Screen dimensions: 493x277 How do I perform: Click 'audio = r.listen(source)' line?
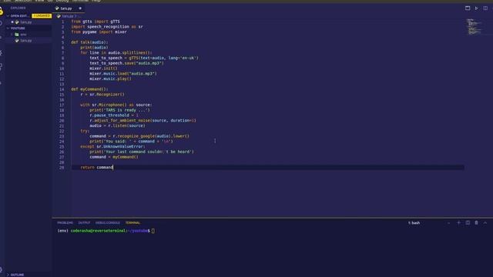(117, 125)
